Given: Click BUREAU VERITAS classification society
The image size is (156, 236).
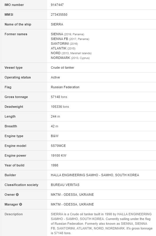Looking at the screenshot, I should point(65,185).
